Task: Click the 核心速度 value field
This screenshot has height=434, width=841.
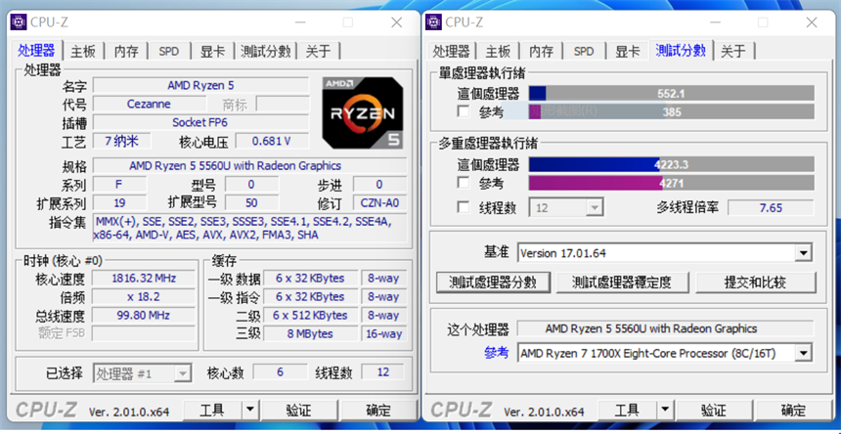Action: pyautogui.click(x=144, y=279)
